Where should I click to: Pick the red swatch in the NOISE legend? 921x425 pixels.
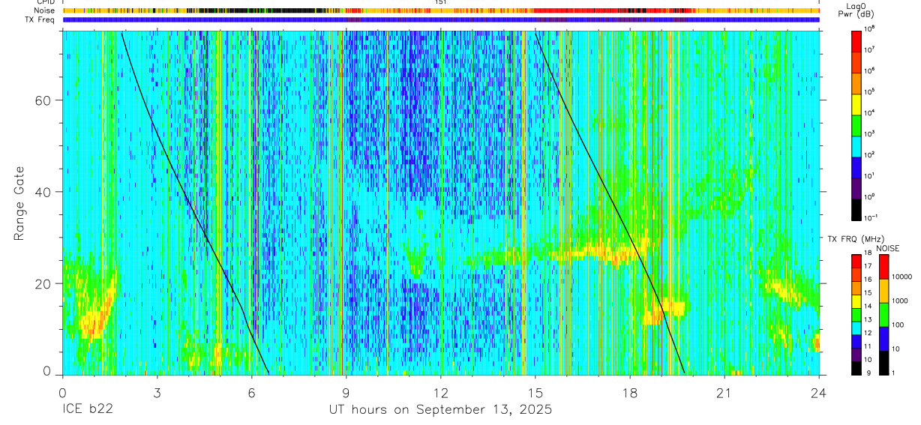(883, 267)
